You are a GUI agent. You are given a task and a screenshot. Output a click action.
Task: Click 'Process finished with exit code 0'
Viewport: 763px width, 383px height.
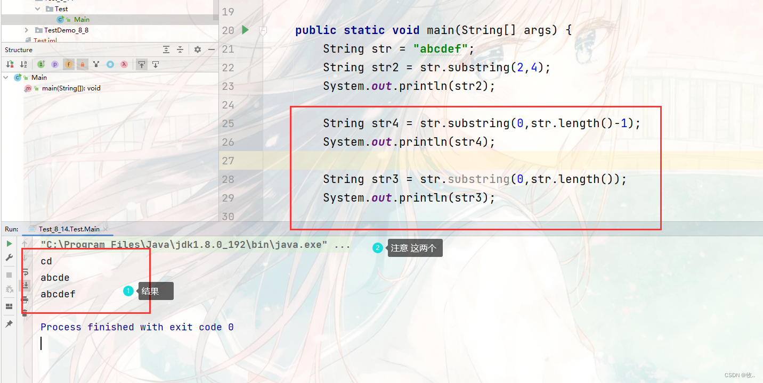tap(137, 327)
